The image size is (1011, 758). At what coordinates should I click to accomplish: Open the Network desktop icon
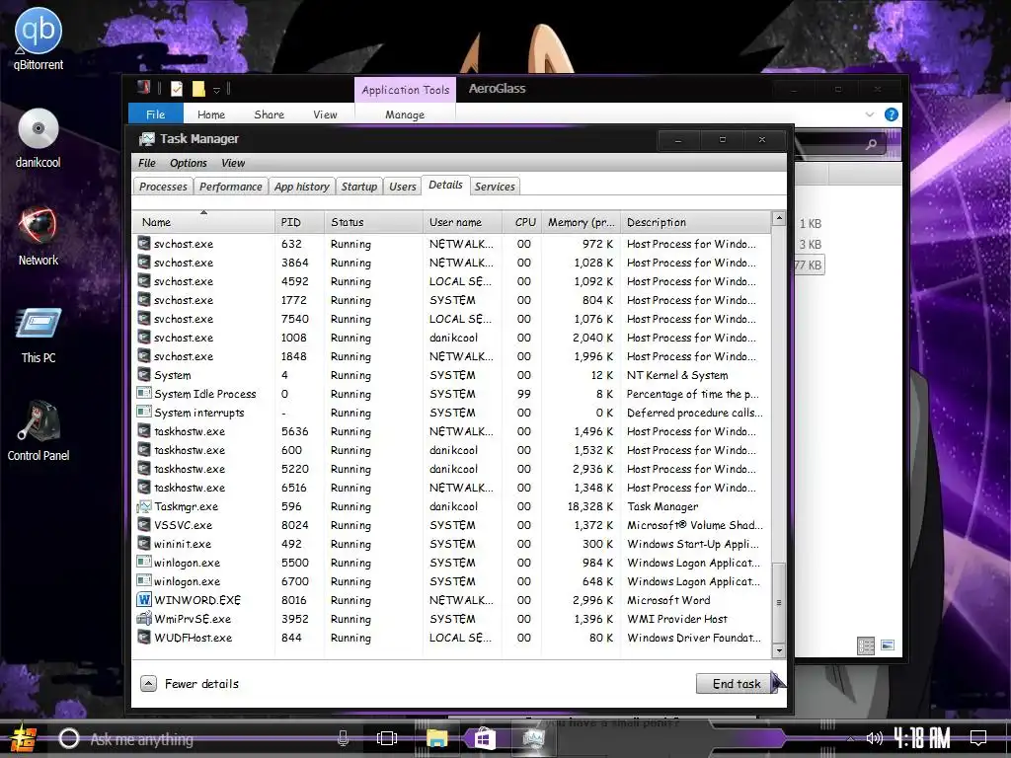pos(39,236)
